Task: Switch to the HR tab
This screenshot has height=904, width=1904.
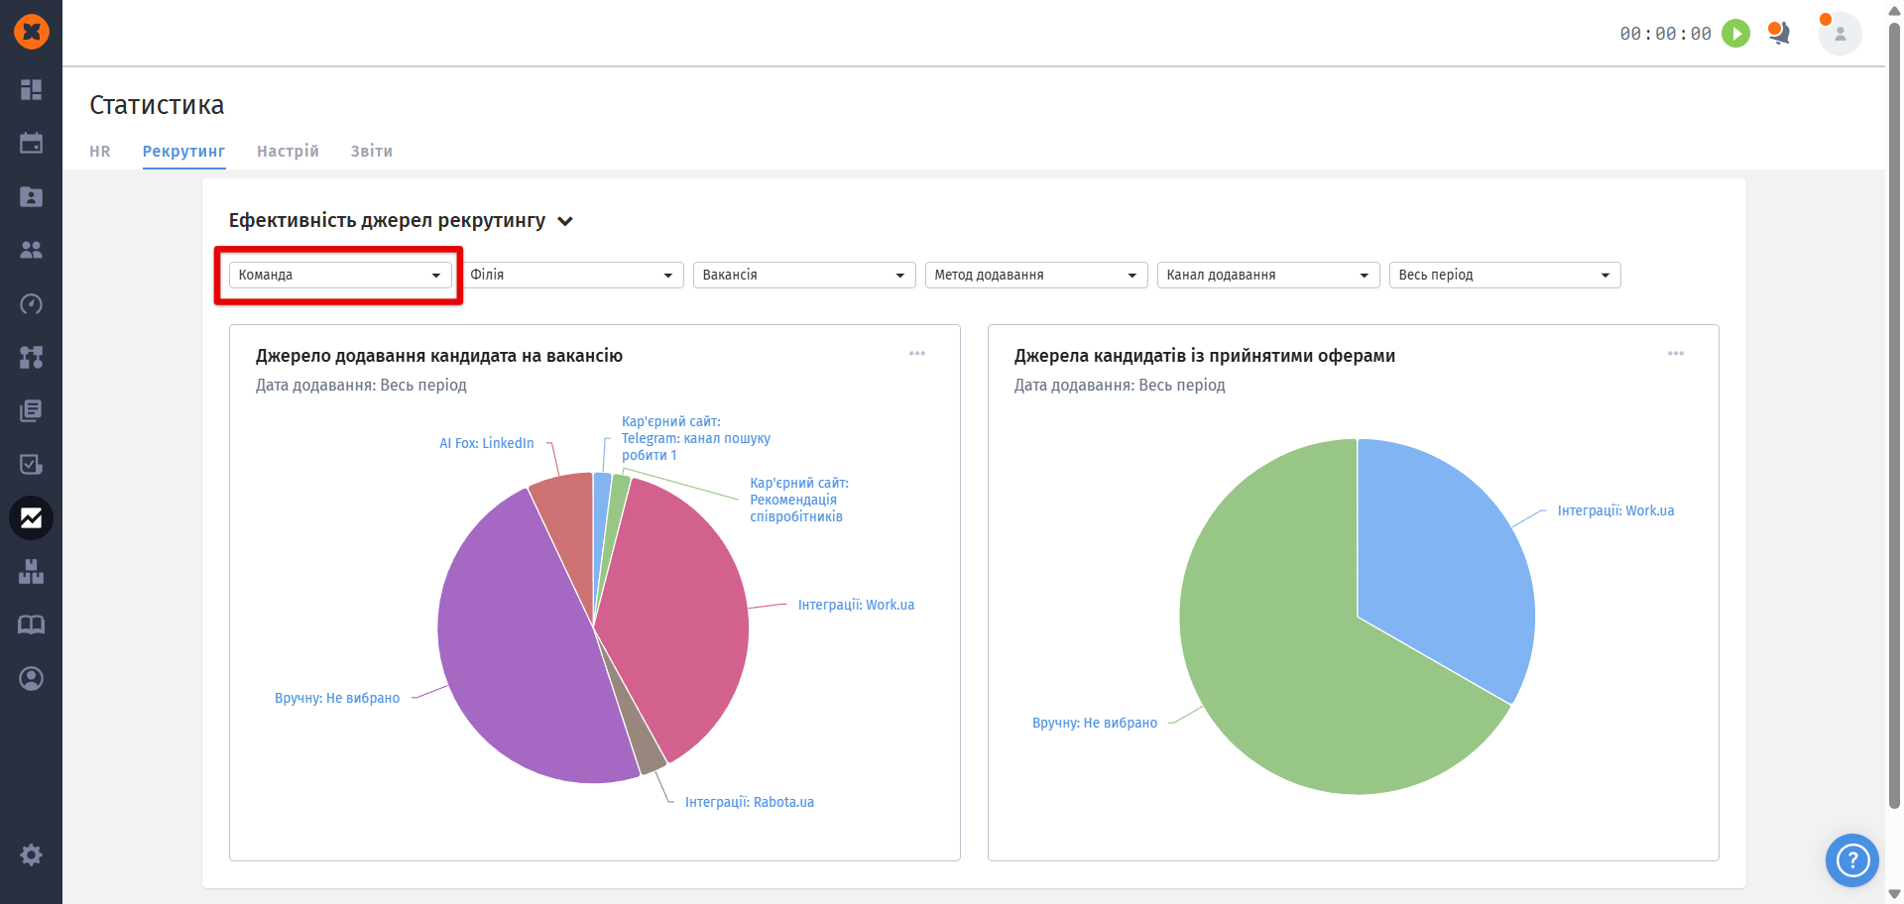Action: [100, 152]
